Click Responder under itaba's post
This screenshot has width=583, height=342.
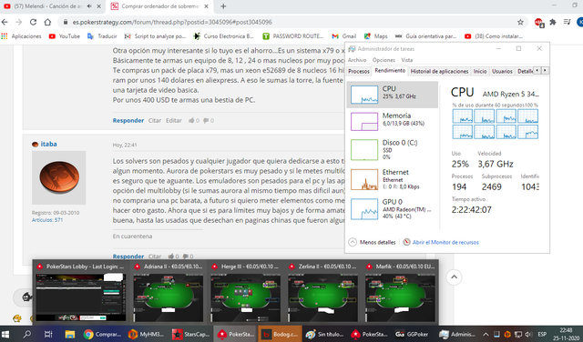[128, 256]
